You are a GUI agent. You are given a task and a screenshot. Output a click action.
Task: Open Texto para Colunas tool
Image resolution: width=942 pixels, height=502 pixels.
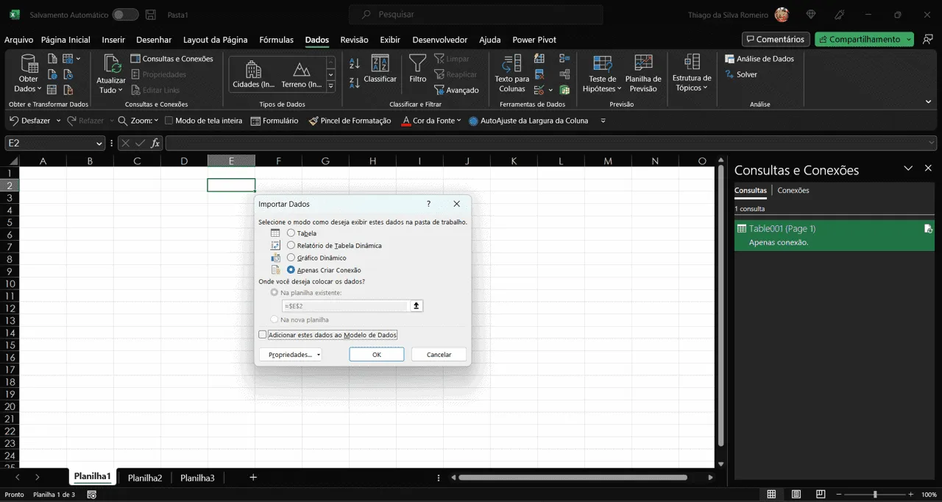pos(511,64)
